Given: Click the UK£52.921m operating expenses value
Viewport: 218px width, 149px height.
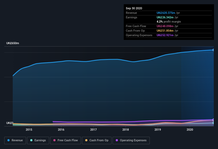Looking at the screenshot, I should 165,35.
